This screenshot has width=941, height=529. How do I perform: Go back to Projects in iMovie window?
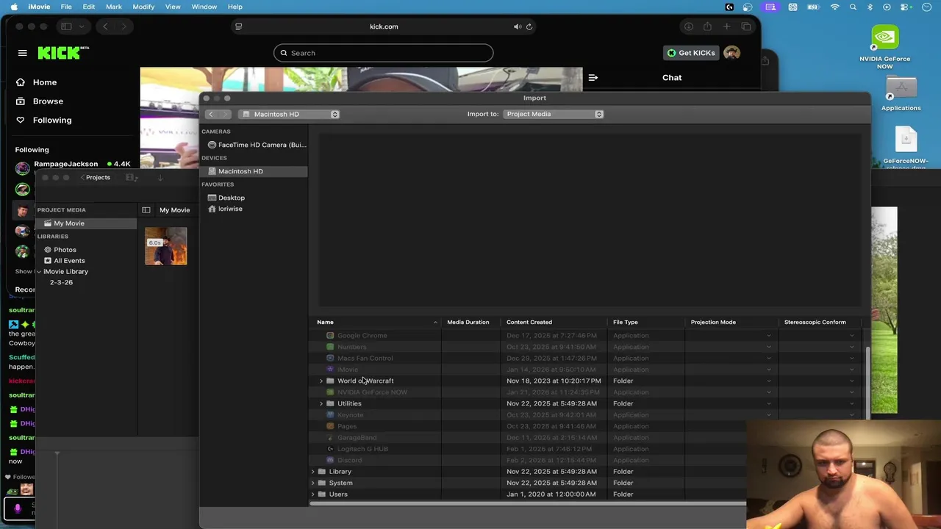[96, 177]
